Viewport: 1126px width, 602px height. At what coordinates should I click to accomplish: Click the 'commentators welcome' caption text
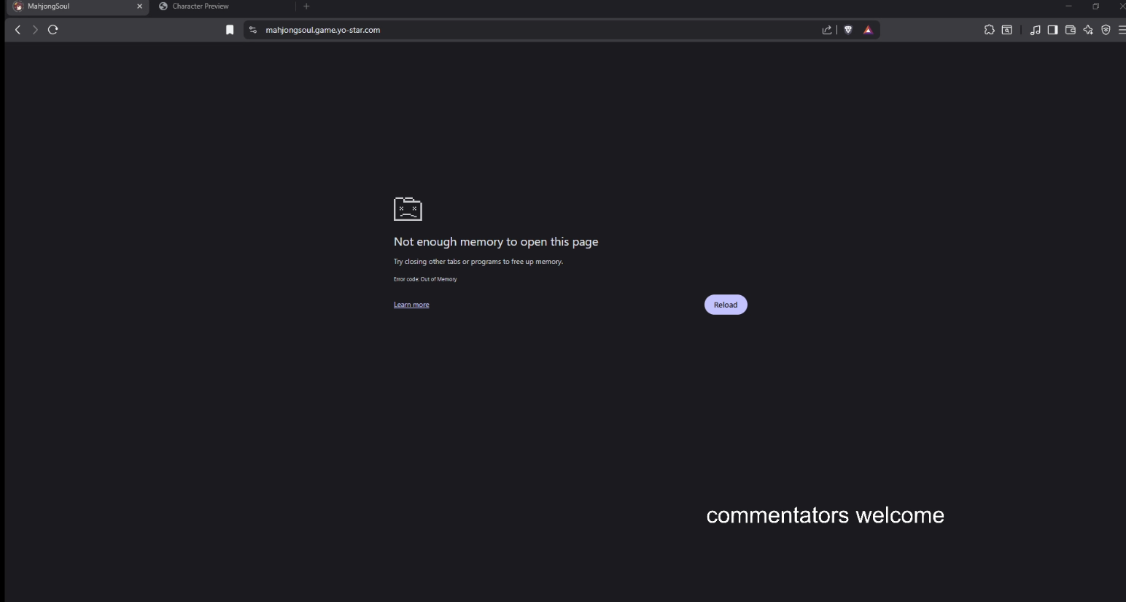pos(826,515)
